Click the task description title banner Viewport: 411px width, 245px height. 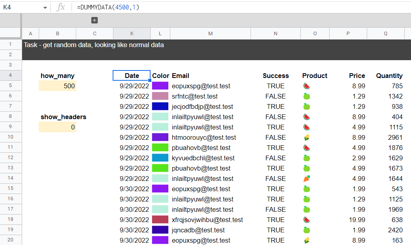[217, 50]
